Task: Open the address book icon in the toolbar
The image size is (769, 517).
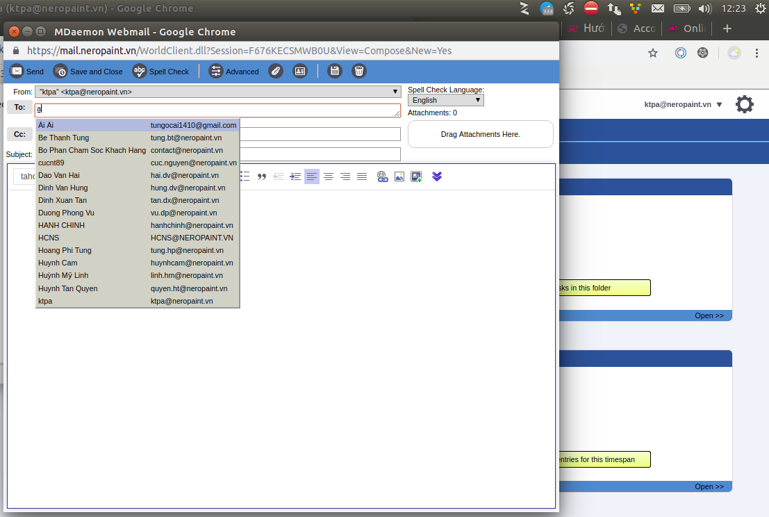Action: coord(300,71)
